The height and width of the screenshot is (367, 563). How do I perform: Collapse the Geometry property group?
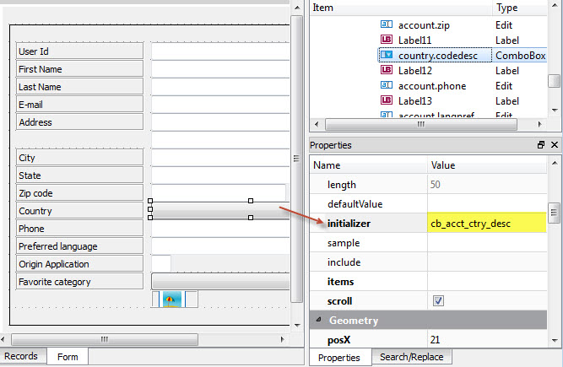point(319,321)
